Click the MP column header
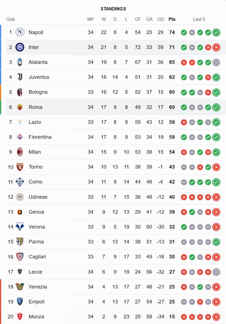226x324 pixels. click(x=91, y=19)
